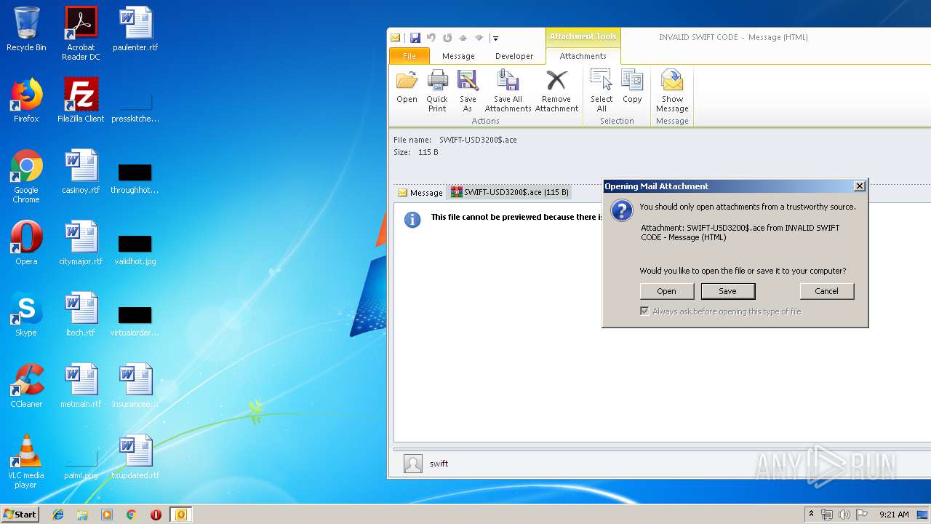Open Chrome from the taskbar

click(x=131, y=515)
